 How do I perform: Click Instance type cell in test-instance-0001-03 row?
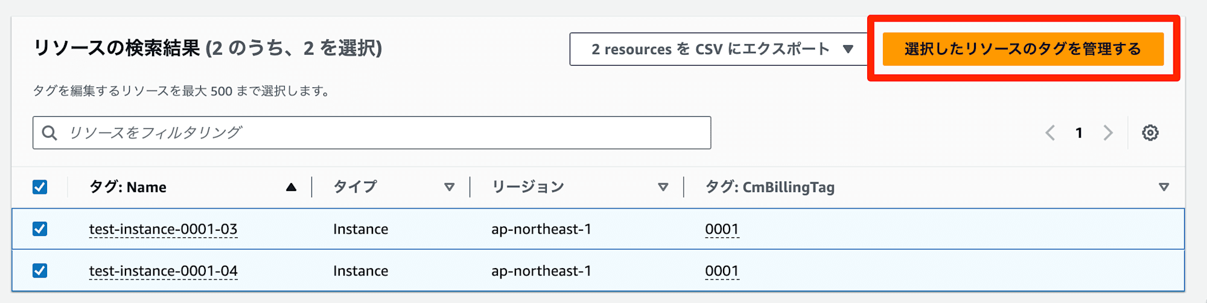(x=360, y=229)
